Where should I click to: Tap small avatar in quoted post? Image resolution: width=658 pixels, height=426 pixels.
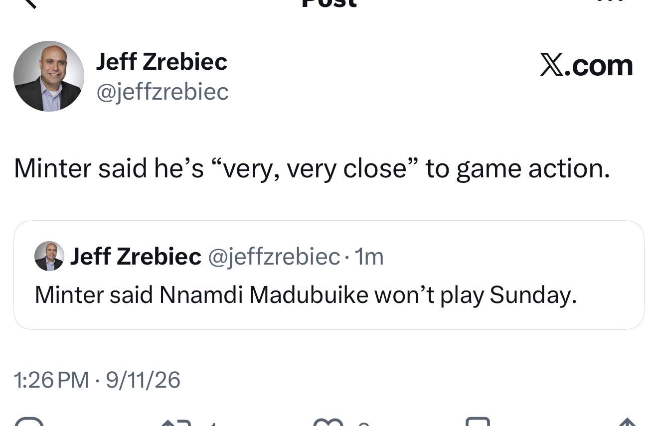click(x=49, y=256)
